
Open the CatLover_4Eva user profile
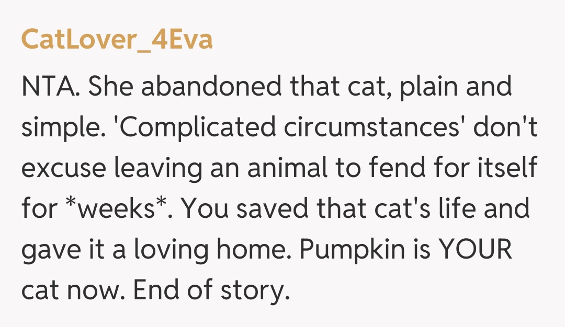117,39
